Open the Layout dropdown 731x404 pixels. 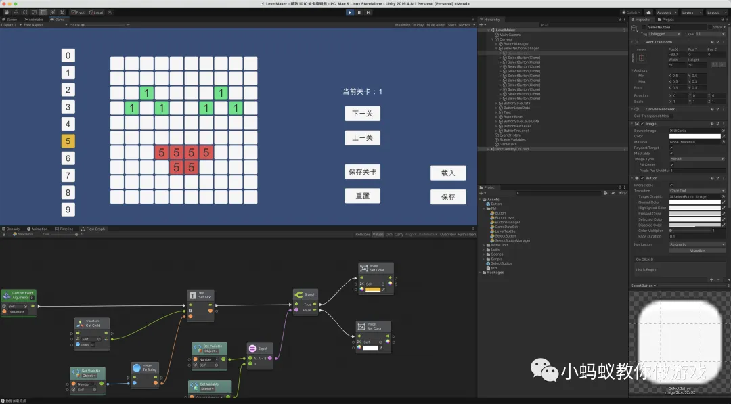(717, 12)
